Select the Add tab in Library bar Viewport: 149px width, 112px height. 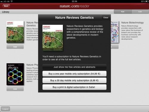123,12
